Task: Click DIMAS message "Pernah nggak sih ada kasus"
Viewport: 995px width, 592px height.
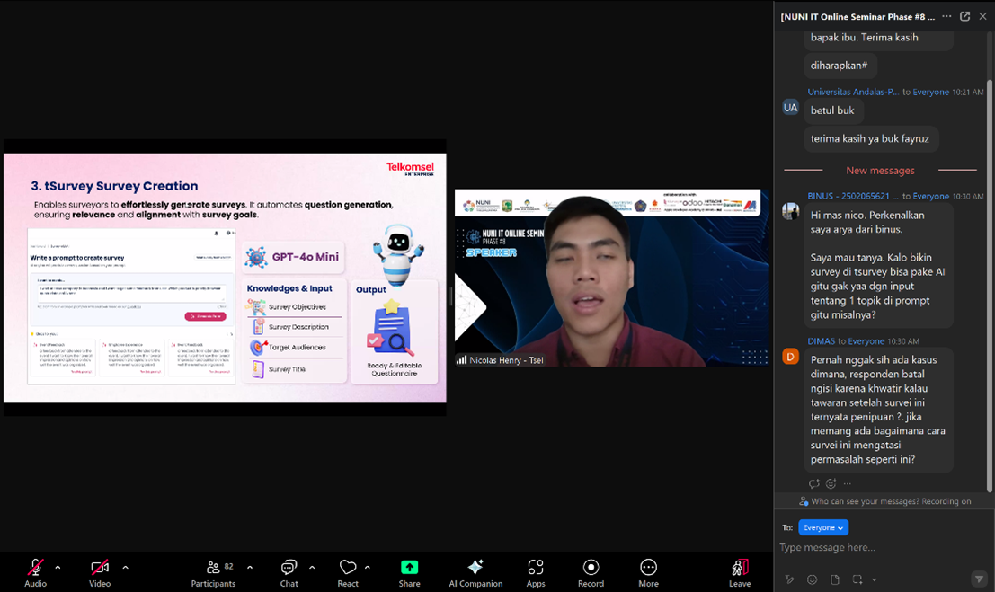Action: pos(878,410)
